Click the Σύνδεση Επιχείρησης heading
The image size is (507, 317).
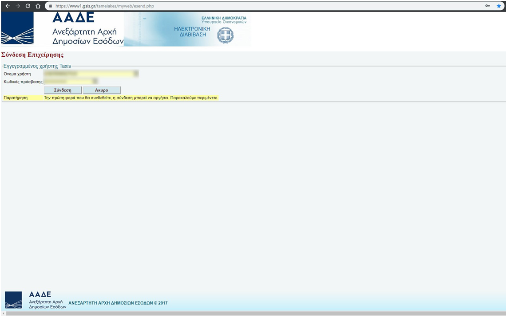click(32, 55)
